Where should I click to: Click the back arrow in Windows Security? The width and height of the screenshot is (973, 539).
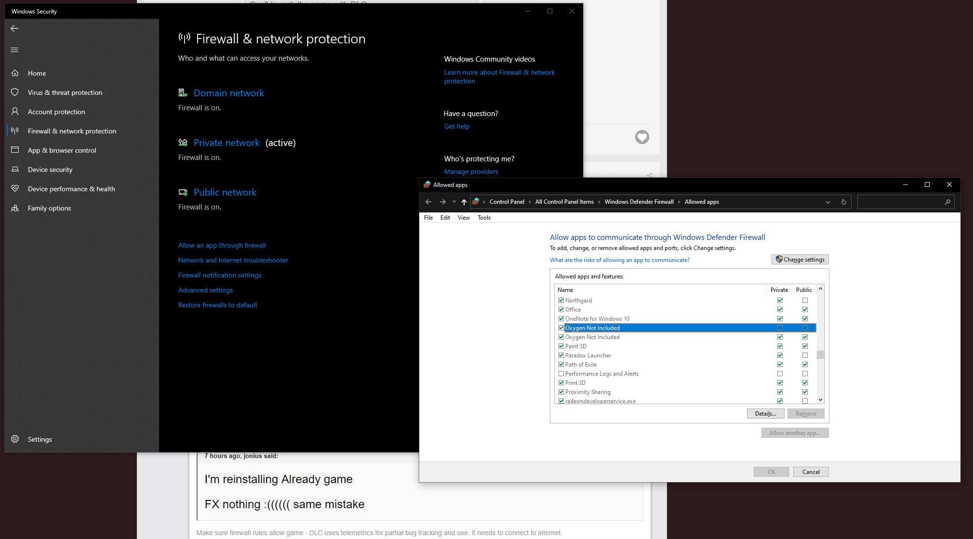[14, 28]
